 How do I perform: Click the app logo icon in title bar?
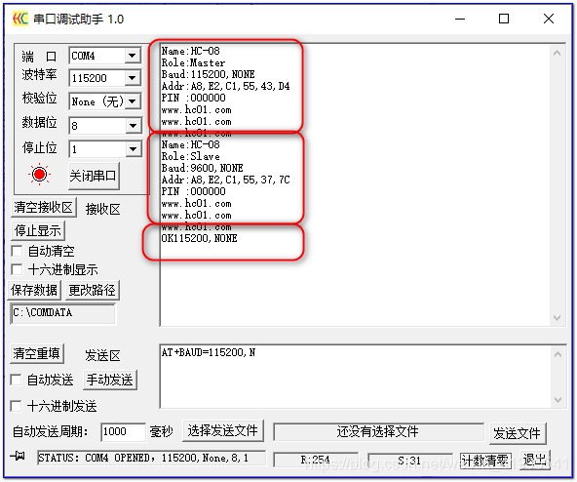tap(19, 19)
